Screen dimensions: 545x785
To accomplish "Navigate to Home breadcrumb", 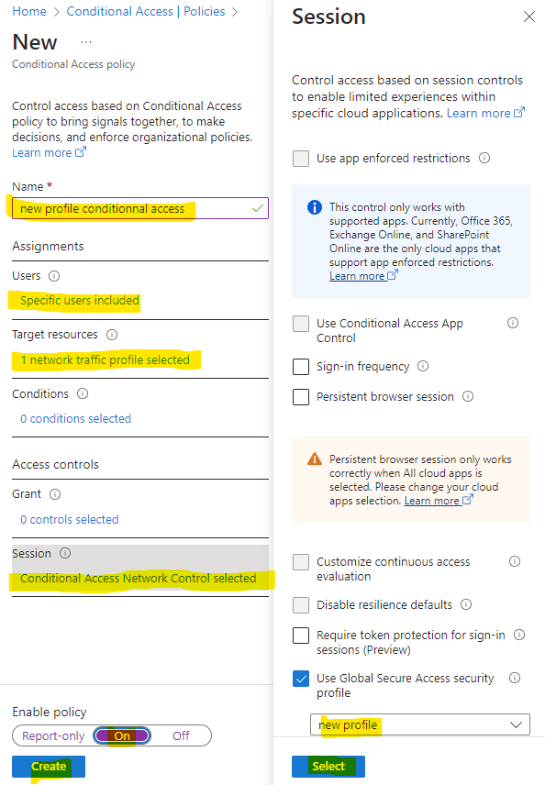I will [x=29, y=11].
